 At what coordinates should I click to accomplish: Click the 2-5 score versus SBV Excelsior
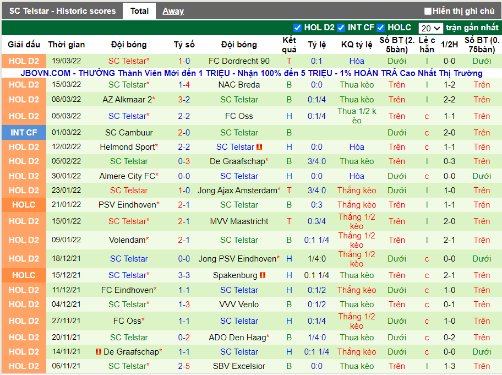[184, 366]
